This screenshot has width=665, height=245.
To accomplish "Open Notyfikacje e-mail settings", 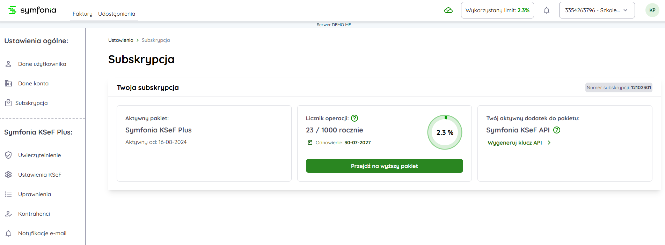I will 42,233.
